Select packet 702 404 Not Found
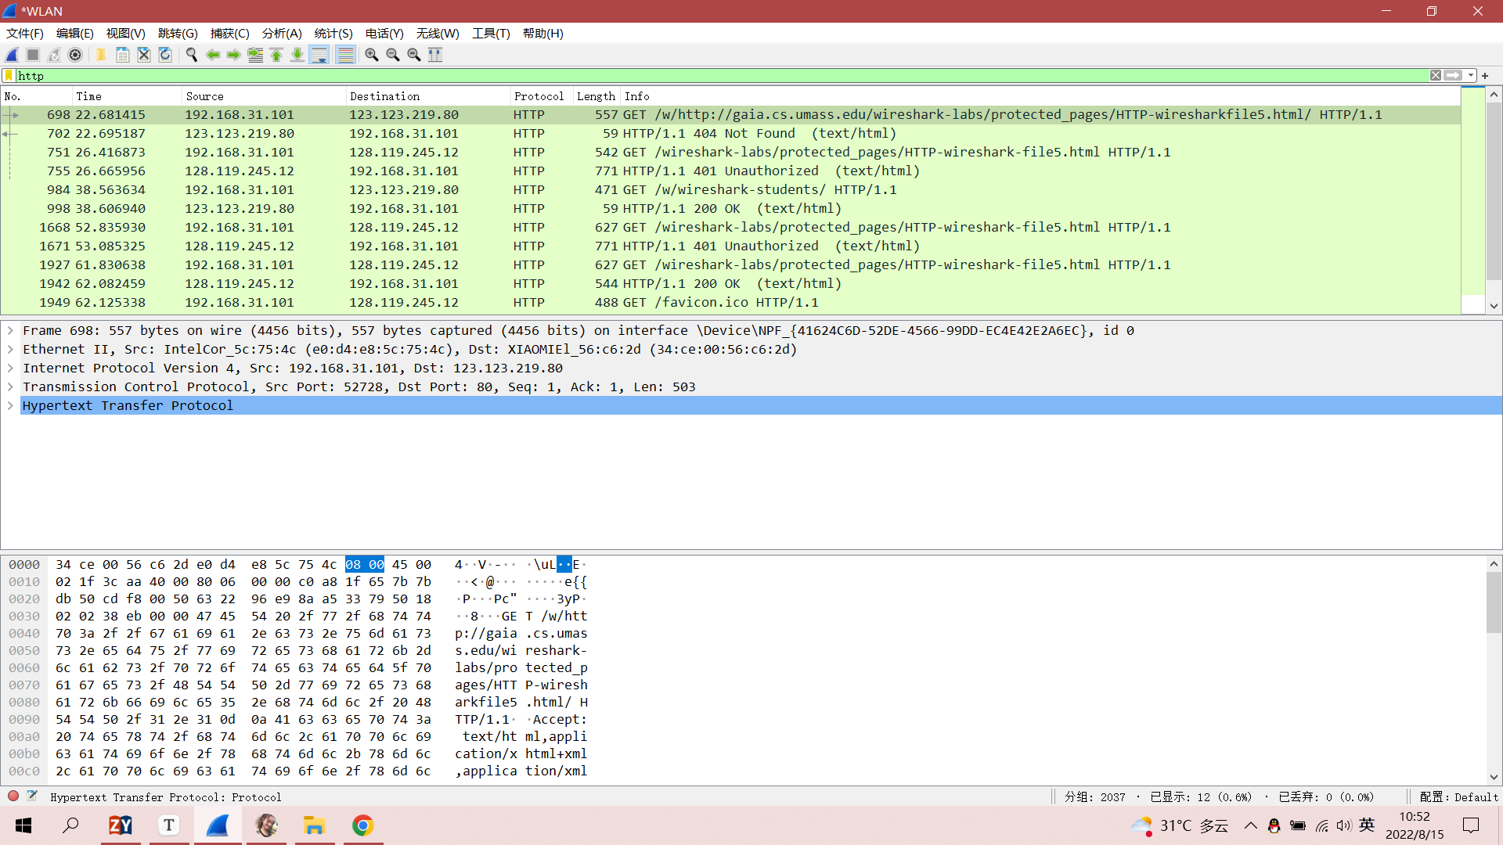The width and height of the screenshot is (1503, 845). pyautogui.click(x=730, y=134)
